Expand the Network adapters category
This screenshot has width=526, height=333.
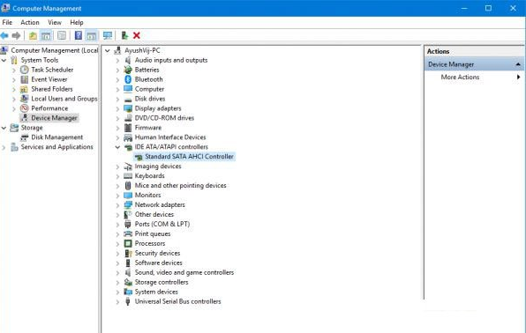(x=117, y=205)
